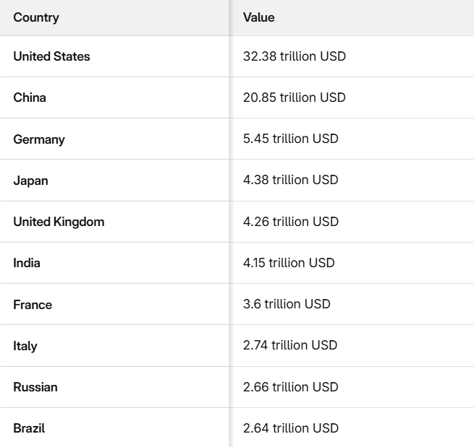Select the United States country cell
This screenshot has height=447, width=474.
click(x=51, y=56)
